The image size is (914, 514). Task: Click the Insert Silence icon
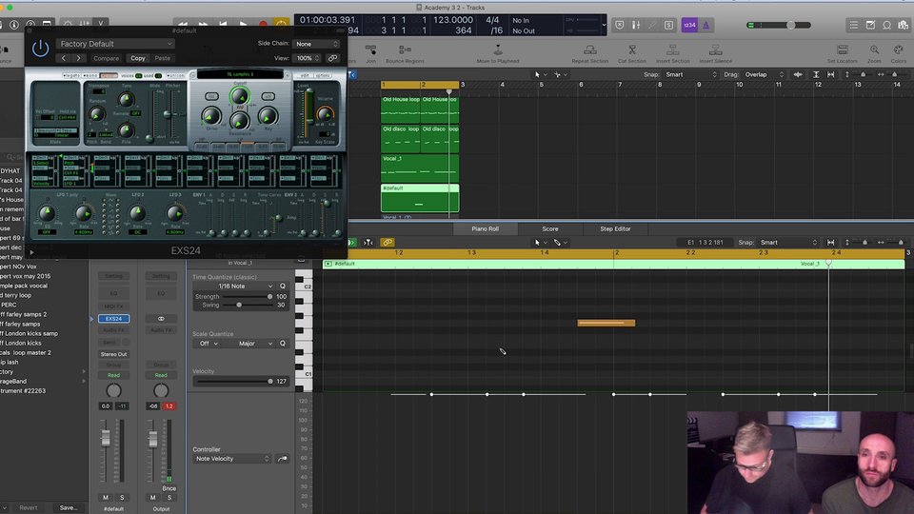[715, 50]
